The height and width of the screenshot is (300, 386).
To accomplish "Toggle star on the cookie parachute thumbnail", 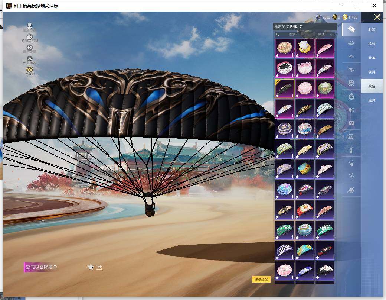I will 277,55.
